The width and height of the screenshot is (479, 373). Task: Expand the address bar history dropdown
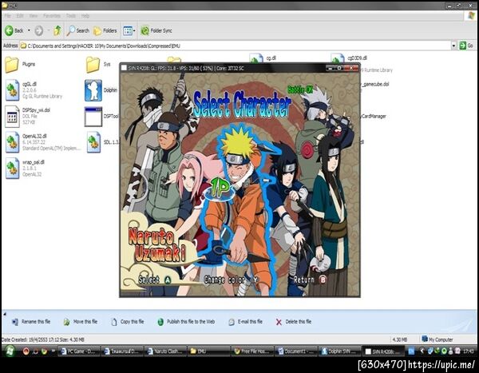pyautogui.click(x=454, y=46)
